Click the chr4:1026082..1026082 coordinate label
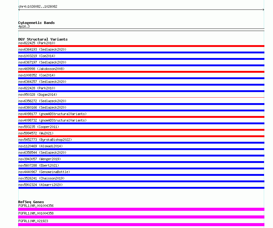Image resolution: width=273 pixels, height=228 pixels. point(38,6)
